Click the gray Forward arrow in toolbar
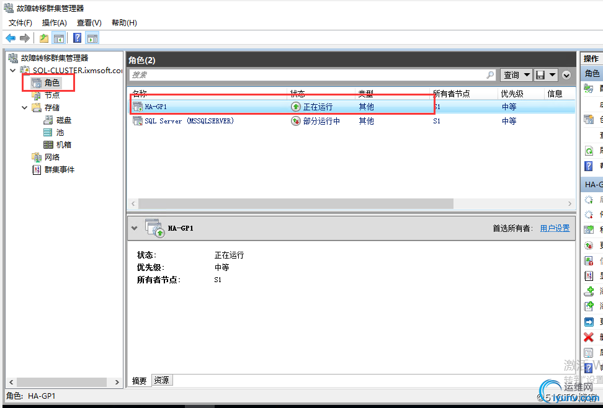The height and width of the screenshot is (408, 603). 25,38
